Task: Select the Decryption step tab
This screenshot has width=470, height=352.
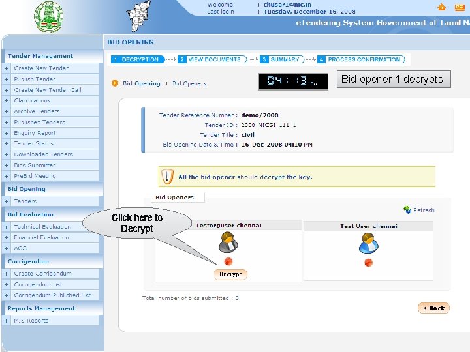Action: 138,59
